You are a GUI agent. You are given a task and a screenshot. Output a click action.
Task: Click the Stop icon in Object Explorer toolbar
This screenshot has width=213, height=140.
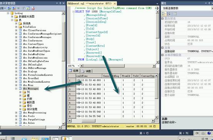(18, 8)
